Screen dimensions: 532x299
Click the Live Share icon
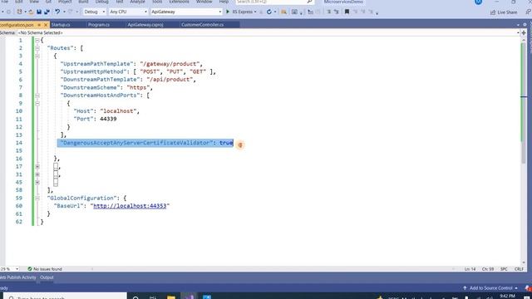pyautogui.click(x=493, y=12)
